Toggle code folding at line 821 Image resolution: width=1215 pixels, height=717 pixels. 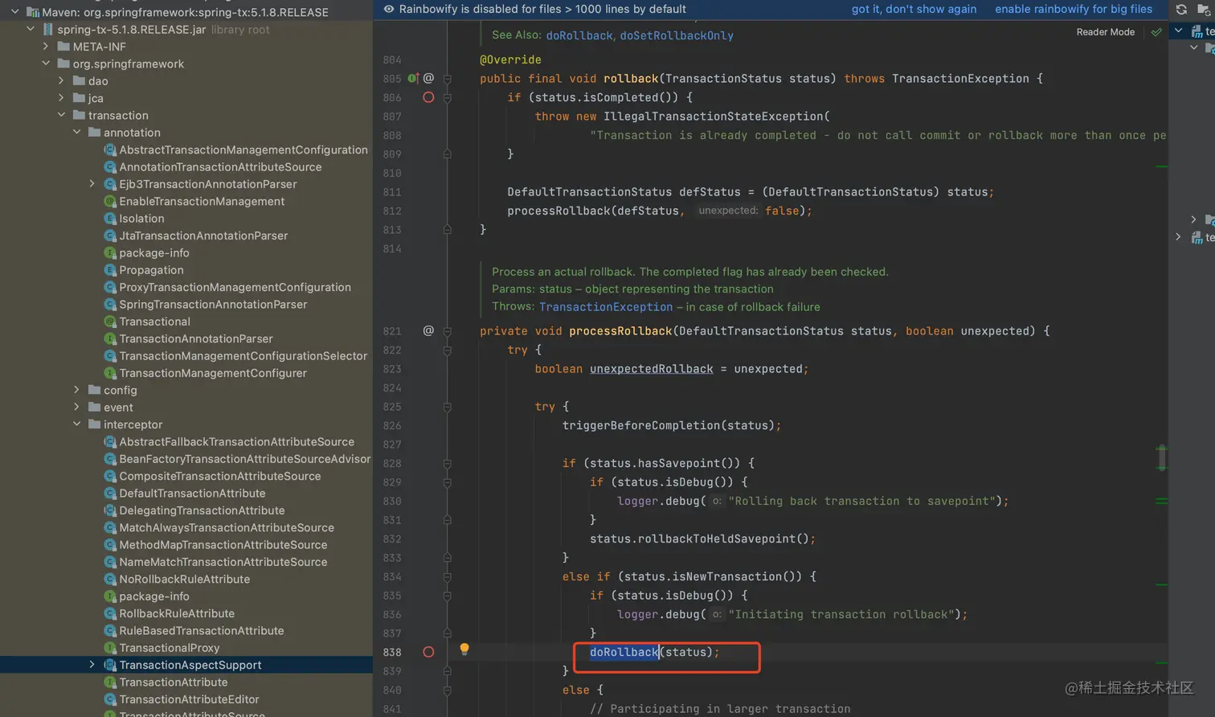coord(448,331)
